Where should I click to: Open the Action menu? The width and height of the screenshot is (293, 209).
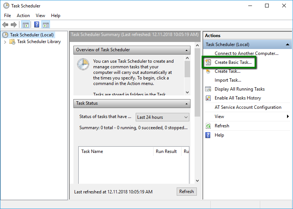point(23,16)
